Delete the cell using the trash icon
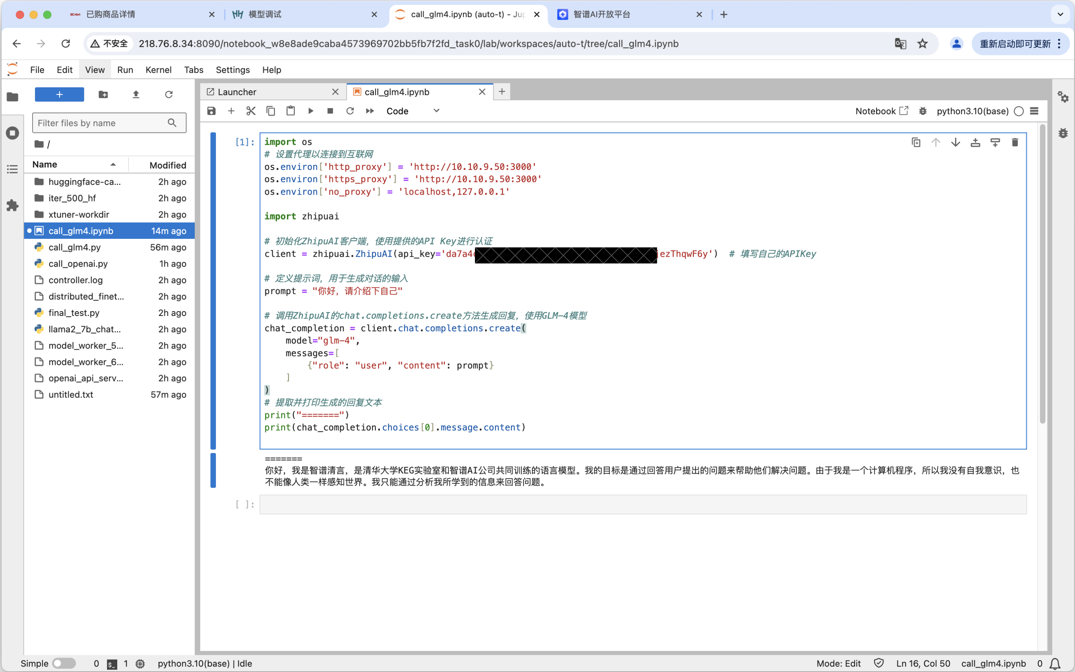This screenshot has width=1075, height=672. coord(1014,142)
